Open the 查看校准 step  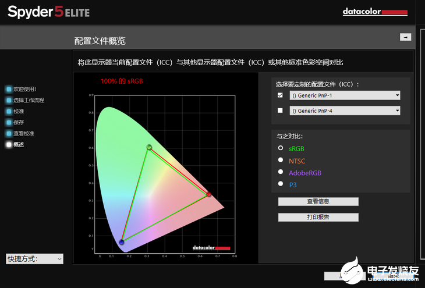tap(24, 134)
